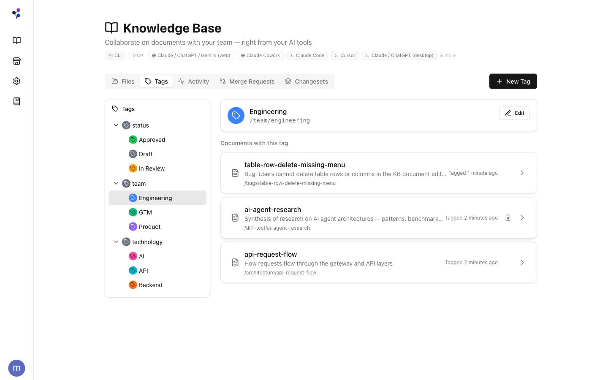This screenshot has height=380, width=608.
Task: Open the Knowledge Base sidebar book icon
Action: pos(16,41)
